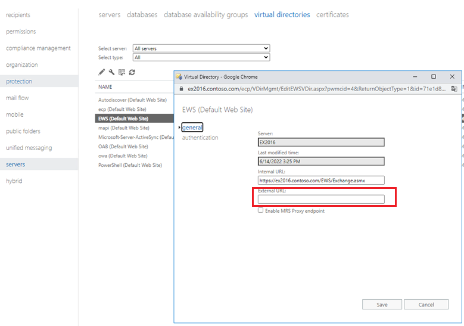
Task: Click the External URL input field
Action: click(321, 199)
